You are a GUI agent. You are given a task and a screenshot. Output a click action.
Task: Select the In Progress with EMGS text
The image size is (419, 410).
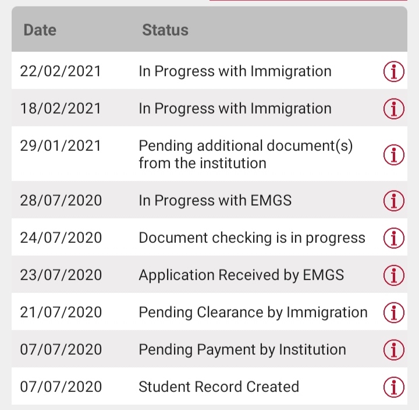coord(215,201)
